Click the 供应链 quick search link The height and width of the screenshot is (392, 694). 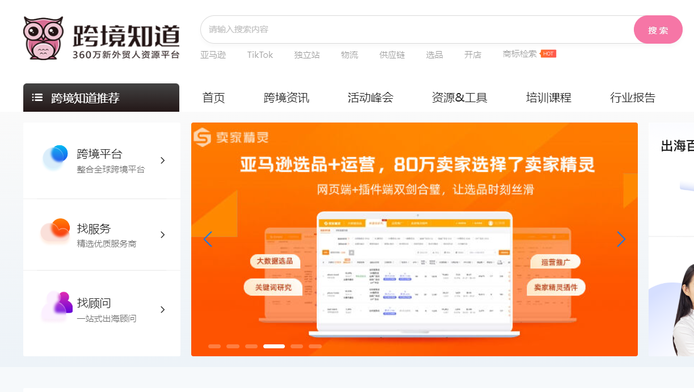pos(392,55)
